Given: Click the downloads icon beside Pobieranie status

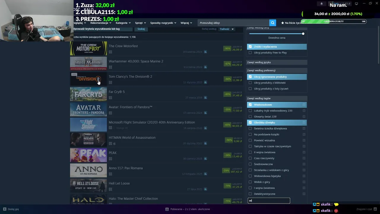Looking at the screenshot, I should pyautogui.click(x=167, y=209).
